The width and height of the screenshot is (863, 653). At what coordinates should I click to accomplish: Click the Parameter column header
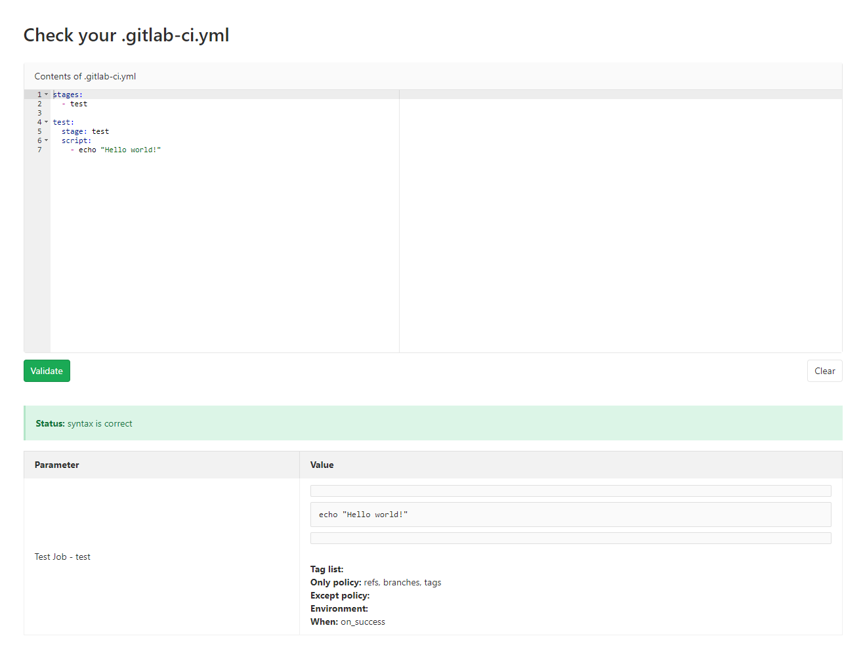point(56,464)
